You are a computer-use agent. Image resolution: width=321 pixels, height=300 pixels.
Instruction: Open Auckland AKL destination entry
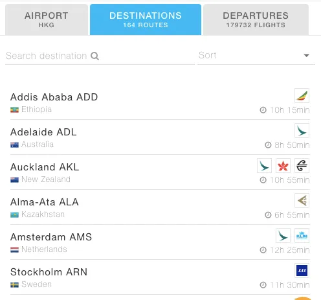tap(160, 172)
